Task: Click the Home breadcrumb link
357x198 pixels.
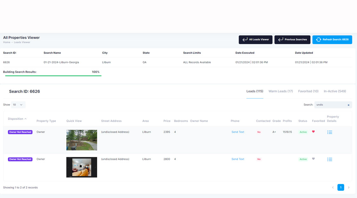Action: 7,42
